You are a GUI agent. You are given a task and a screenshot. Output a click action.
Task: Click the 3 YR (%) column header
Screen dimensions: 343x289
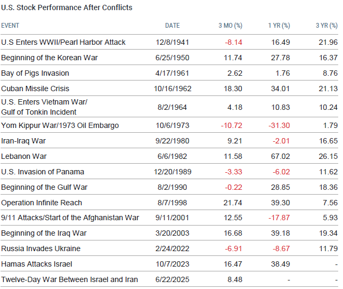326,26
